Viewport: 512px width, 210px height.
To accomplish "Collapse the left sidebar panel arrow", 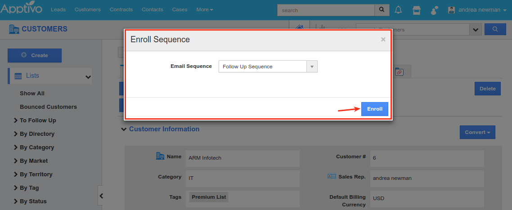I will coord(101,196).
